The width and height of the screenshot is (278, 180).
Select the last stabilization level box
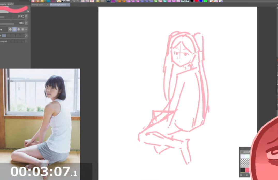[x=22, y=36]
